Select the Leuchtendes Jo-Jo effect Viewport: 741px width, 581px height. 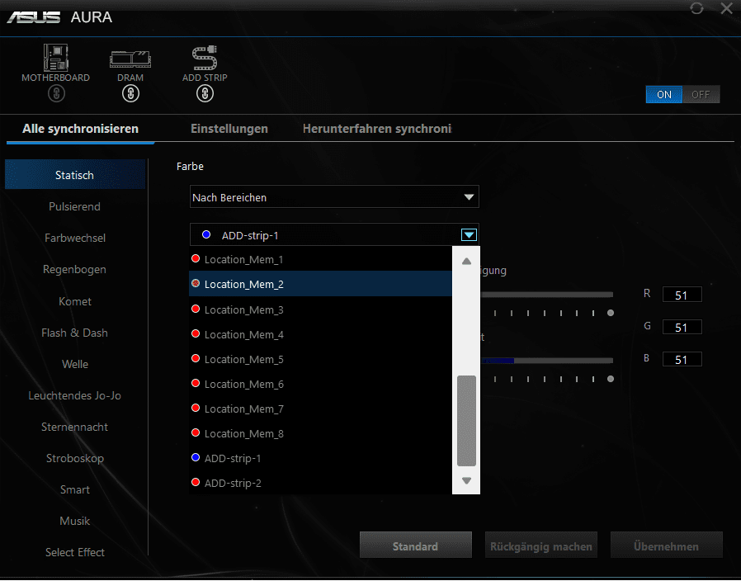pos(74,395)
